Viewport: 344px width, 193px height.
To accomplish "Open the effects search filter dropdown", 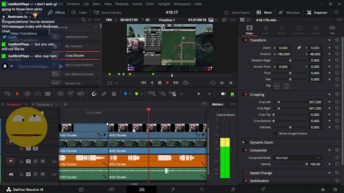I will tap(89, 20).
